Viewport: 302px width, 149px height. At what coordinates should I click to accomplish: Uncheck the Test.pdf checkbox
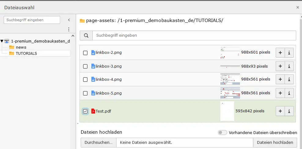pyautogui.click(x=85, y=111)
